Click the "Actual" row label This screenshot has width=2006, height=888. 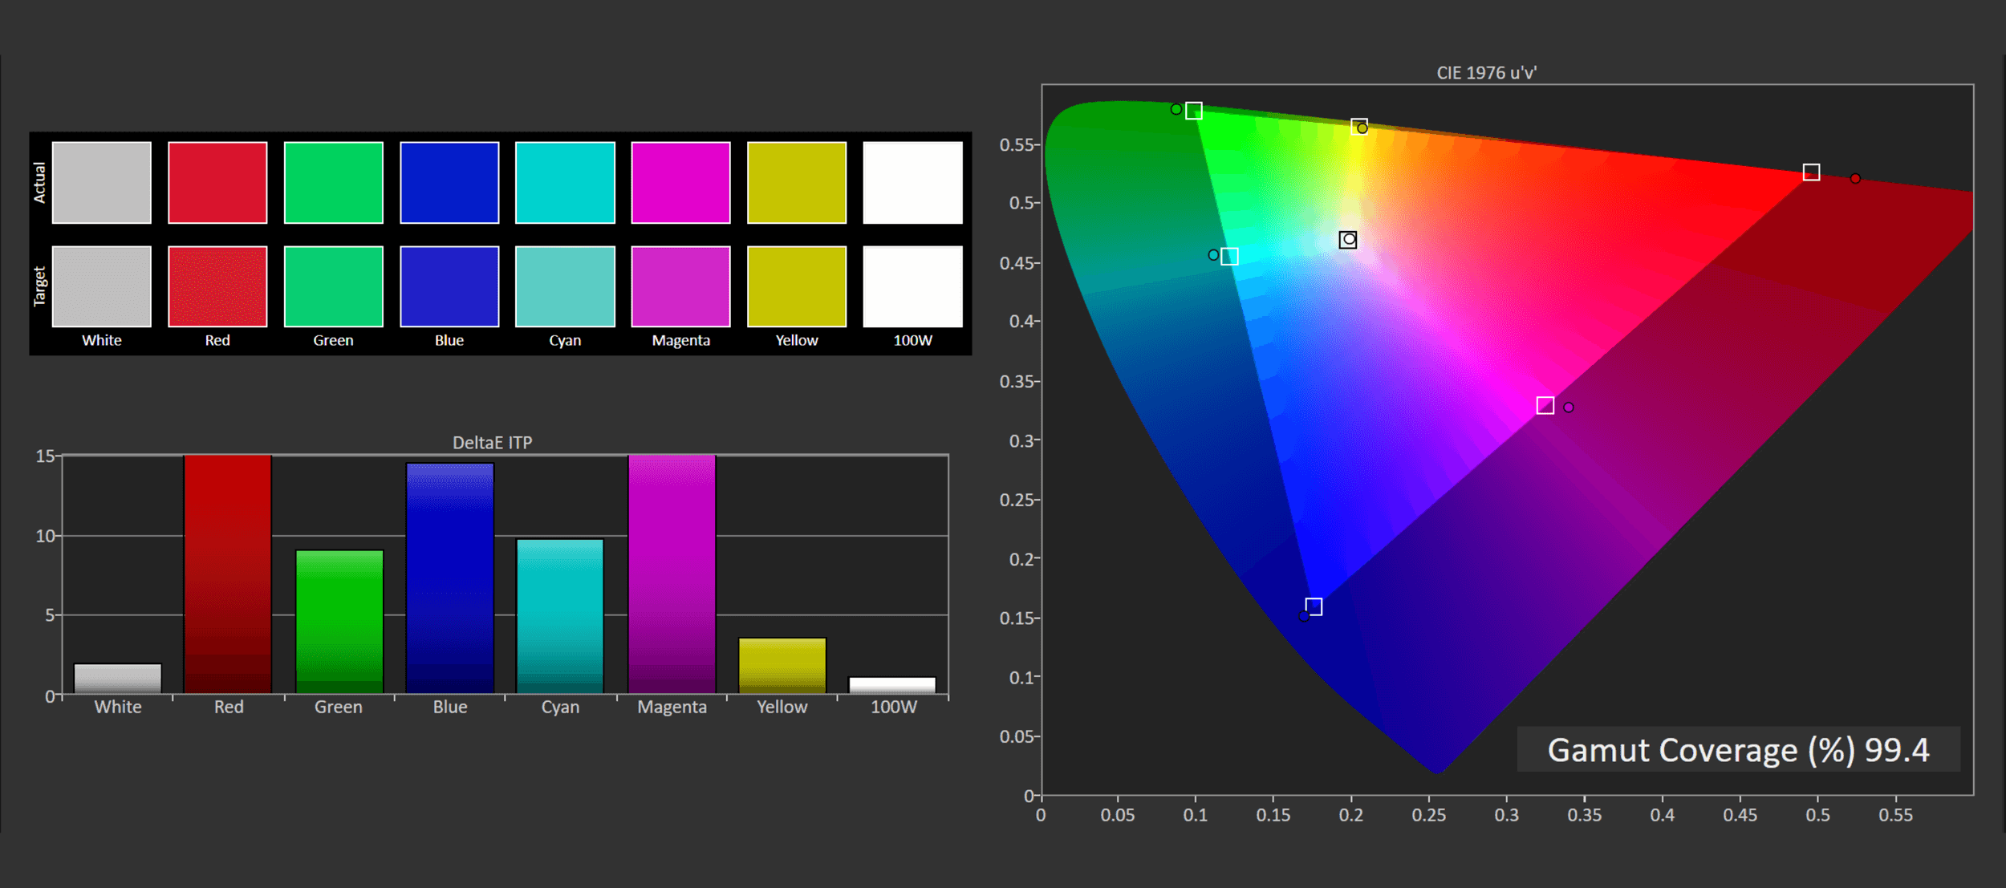tap(39, 183)
